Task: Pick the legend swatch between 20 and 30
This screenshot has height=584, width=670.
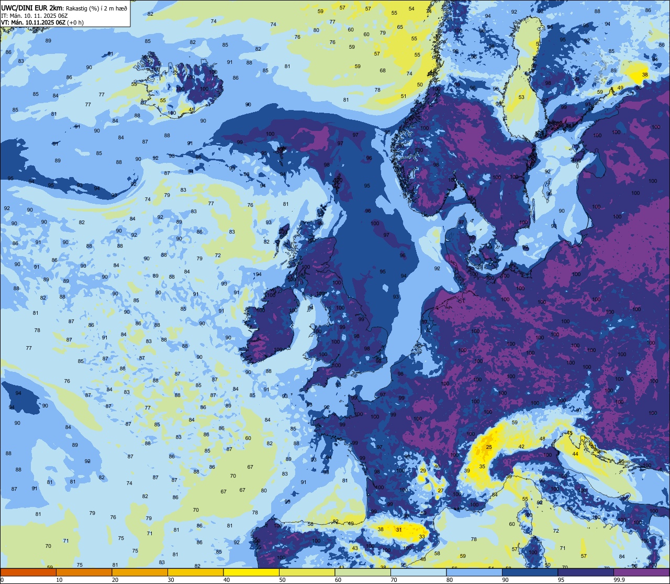Action: click(x=139, y=572)
